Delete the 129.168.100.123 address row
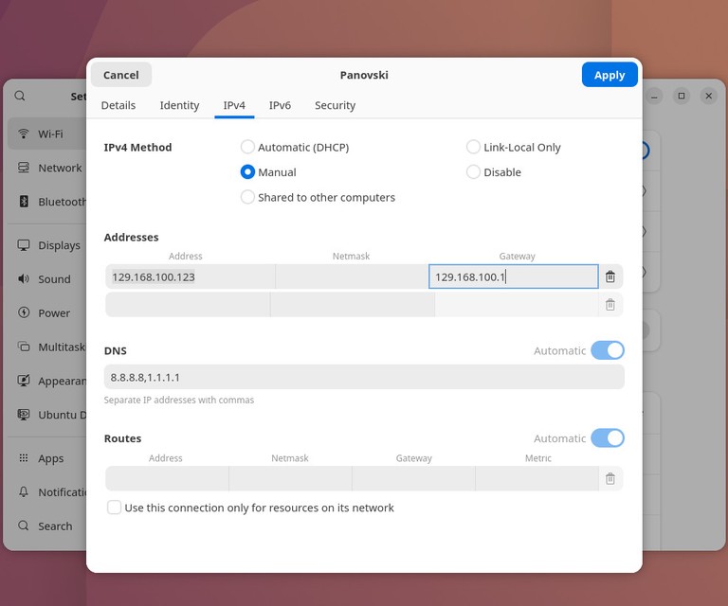Screen dimensions: 728x606 [x=610, y=276]
